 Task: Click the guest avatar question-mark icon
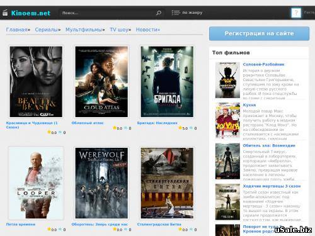pyautogui.click(x=296, y=13)
